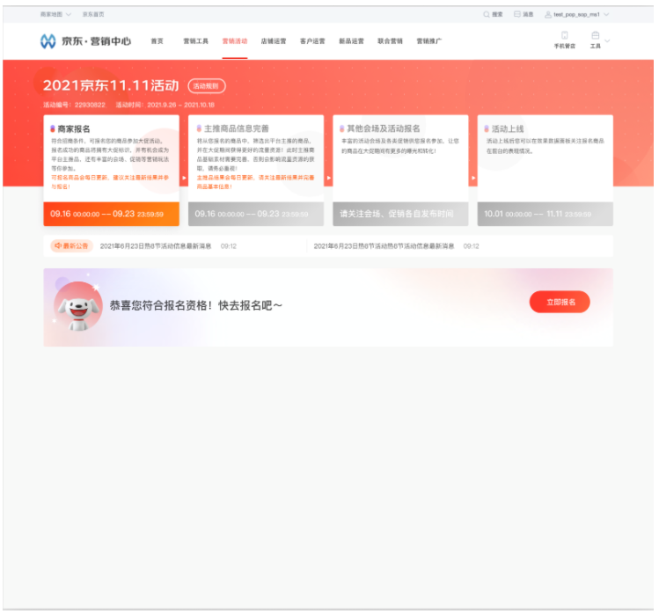The width and height of the screenshot is (659, 614).
Task: Open the 消息 messages icon
Action: coord(517,14)
